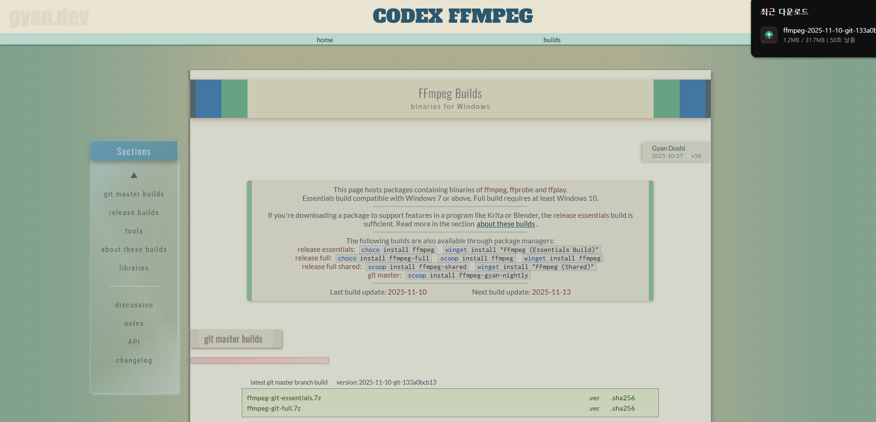The image size is (876, 422).
Task: Click 'winget install ffmpeg' command
Action: (562, 258)
